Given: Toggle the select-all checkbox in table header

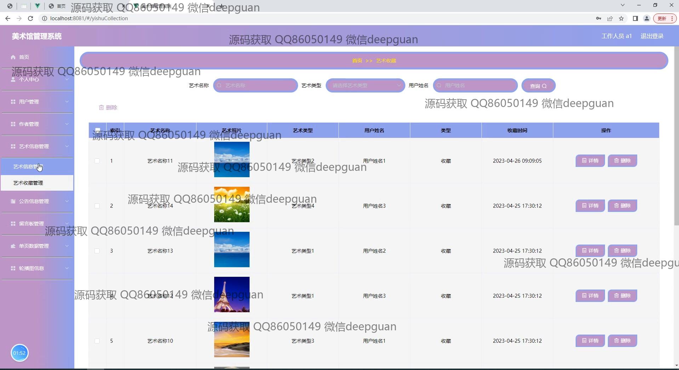Looking at the screenshot, I should [x=98, y=130].
